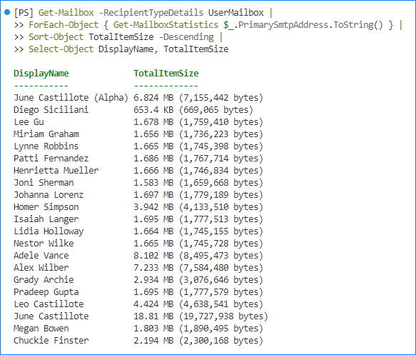Select the Grady Archie name
This screenshot has height=355, width=416.
pyautogui.click(x=44, y=281)
